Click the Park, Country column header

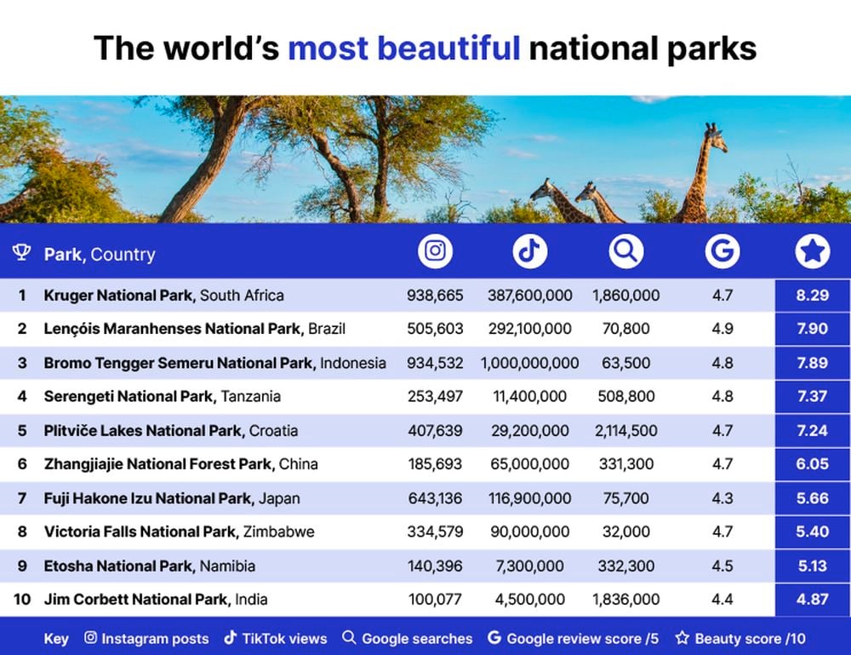tap(100, 254)
